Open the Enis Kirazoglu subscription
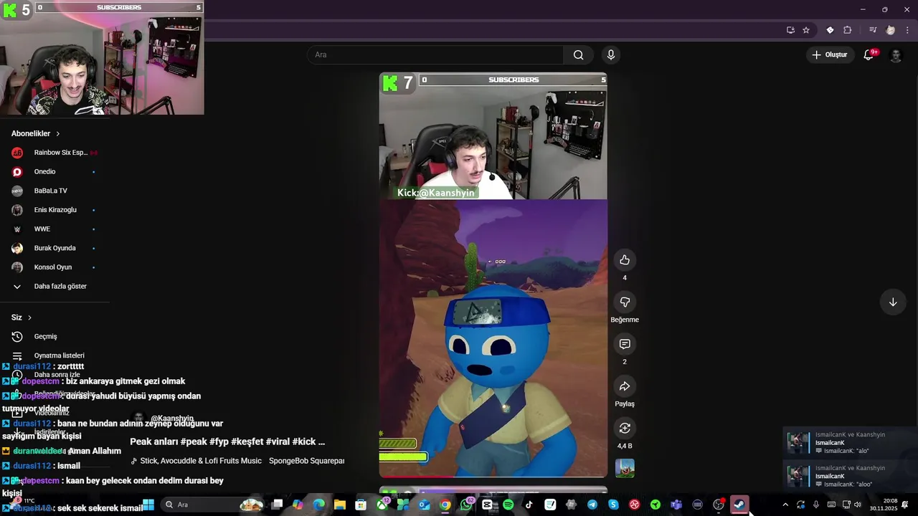The image size is (918, 516). pyautogui.click(x=55, y=210)
